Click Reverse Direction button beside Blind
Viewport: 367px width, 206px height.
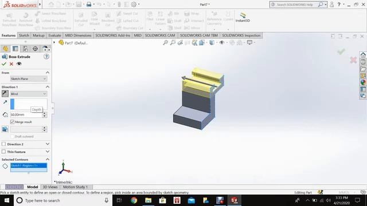(5, 94)
